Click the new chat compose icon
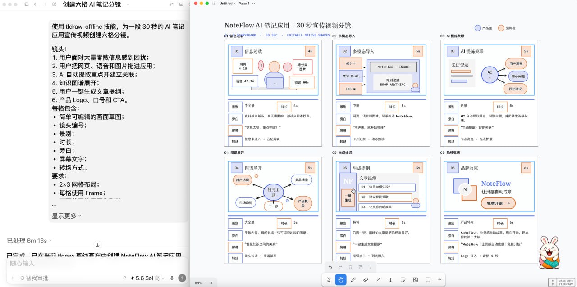The height and width of the screenshot is (287, 577). click(55, 4)
